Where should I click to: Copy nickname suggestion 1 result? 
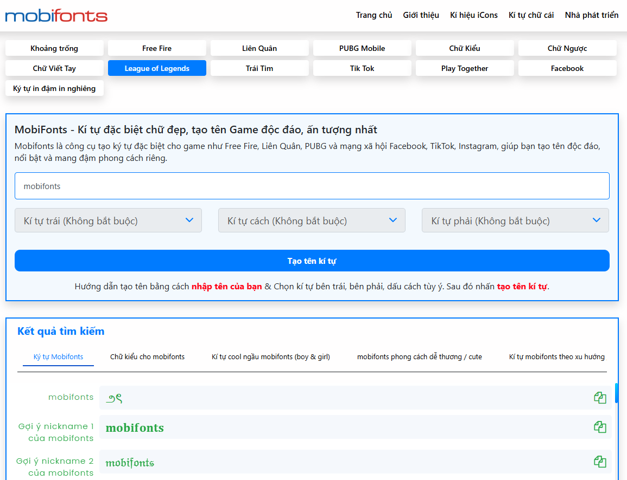tap(600, 427)
